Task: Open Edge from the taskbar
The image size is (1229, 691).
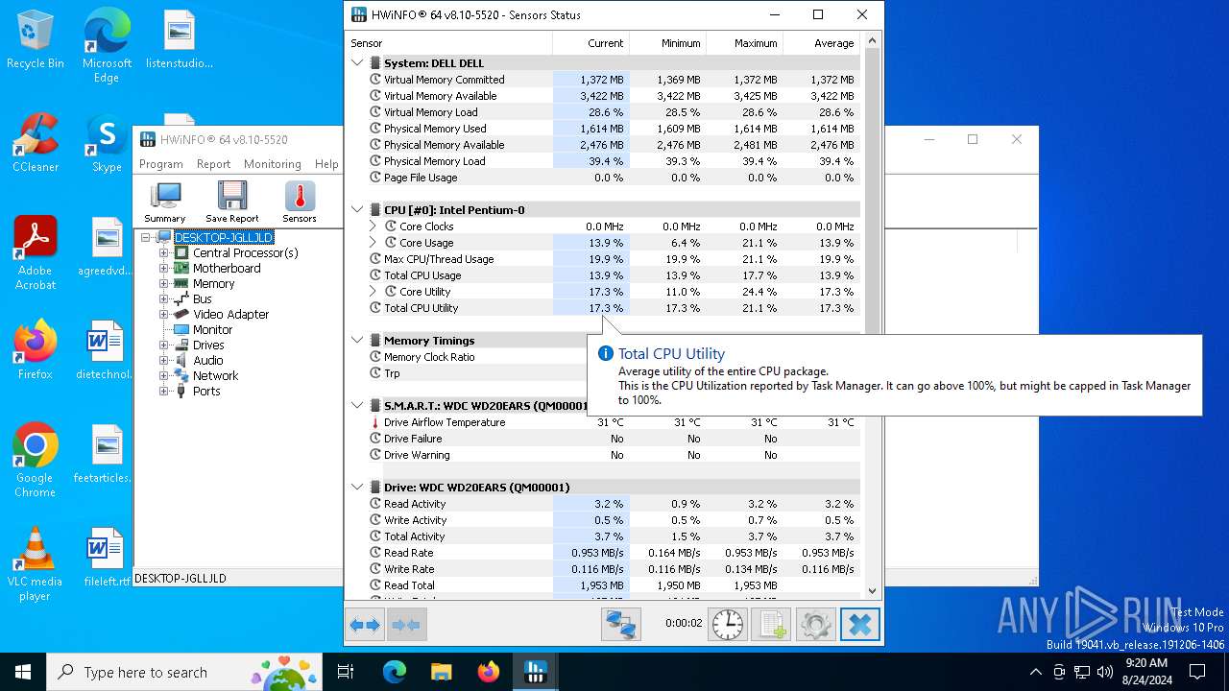Action: coord(395,672)
